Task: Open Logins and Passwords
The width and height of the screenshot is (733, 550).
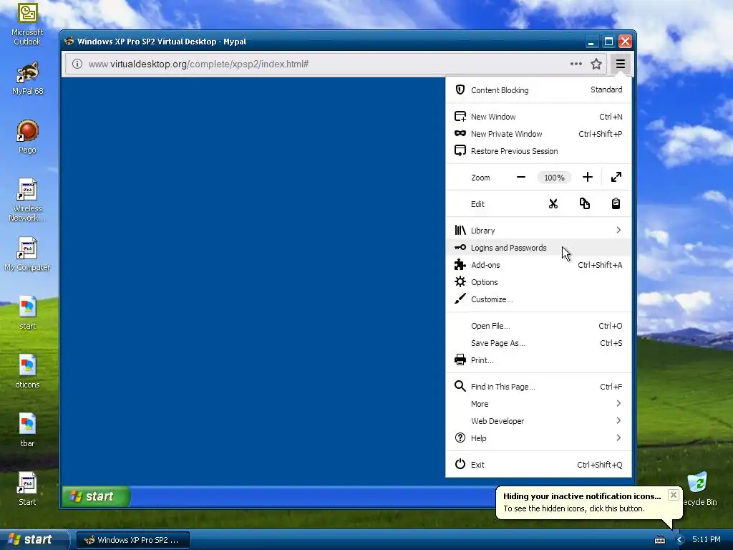Action: pos(538,248)
